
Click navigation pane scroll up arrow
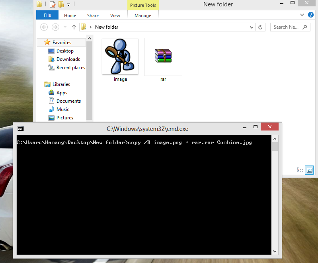click(x=89, y=38)
